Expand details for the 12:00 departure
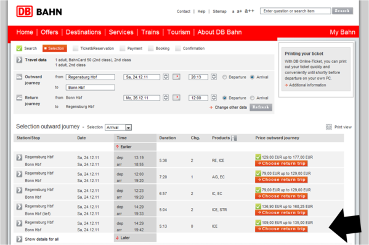Screen dimensions: 369x245 click(19, 174)
